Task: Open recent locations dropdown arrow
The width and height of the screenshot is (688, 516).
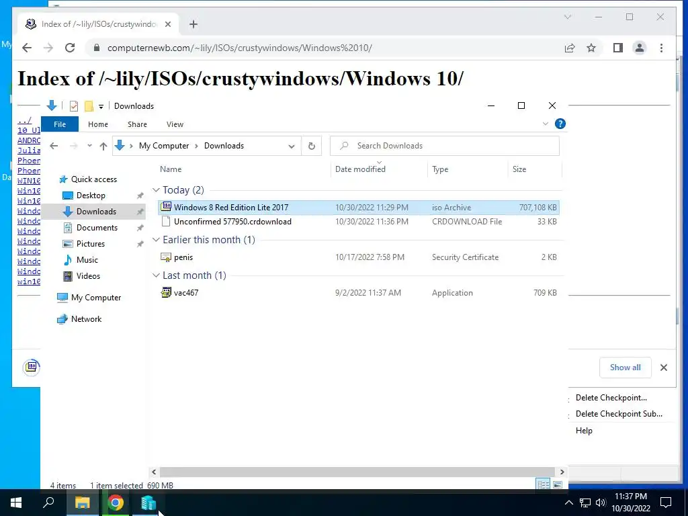Action: click(89, 146)
